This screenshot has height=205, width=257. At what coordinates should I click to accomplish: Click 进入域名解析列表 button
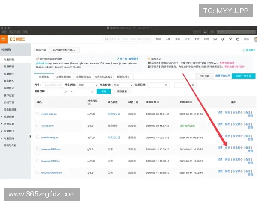point(64,50)
